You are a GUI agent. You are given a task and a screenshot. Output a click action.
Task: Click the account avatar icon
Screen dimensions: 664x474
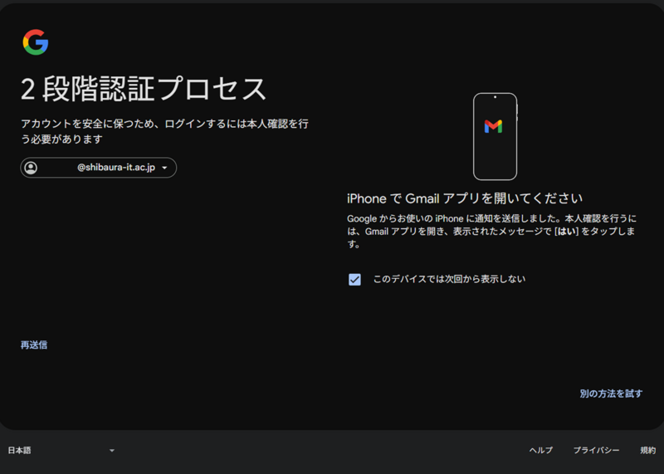[x=32, y=168]
